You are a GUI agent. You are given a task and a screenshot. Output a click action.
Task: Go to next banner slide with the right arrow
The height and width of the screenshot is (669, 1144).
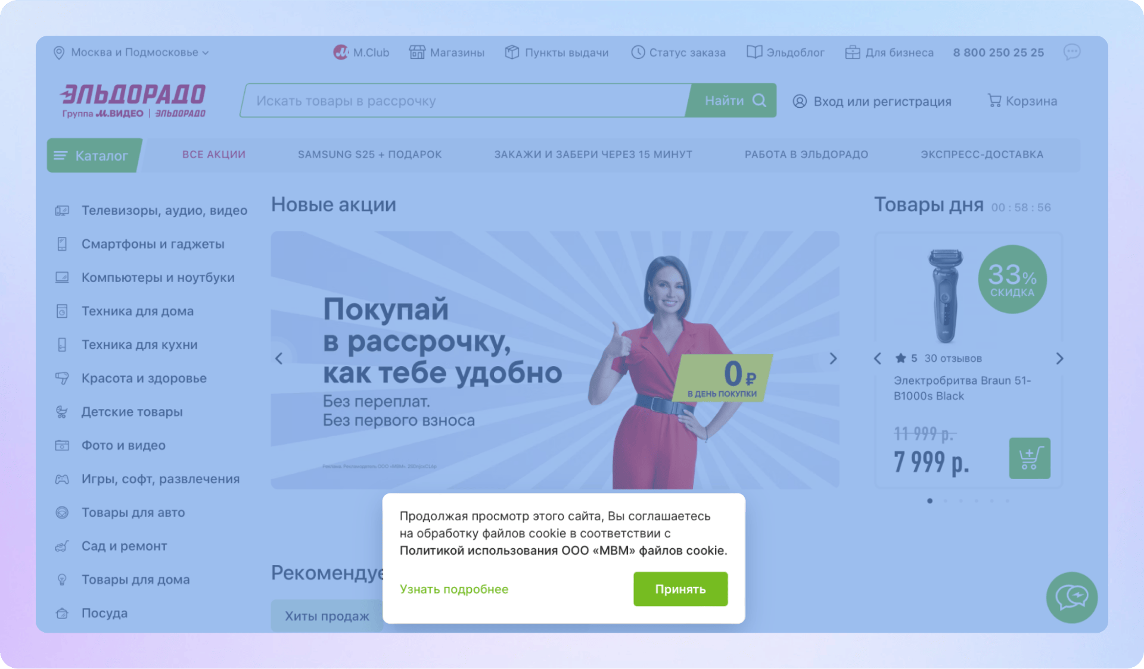click(833, 358)
